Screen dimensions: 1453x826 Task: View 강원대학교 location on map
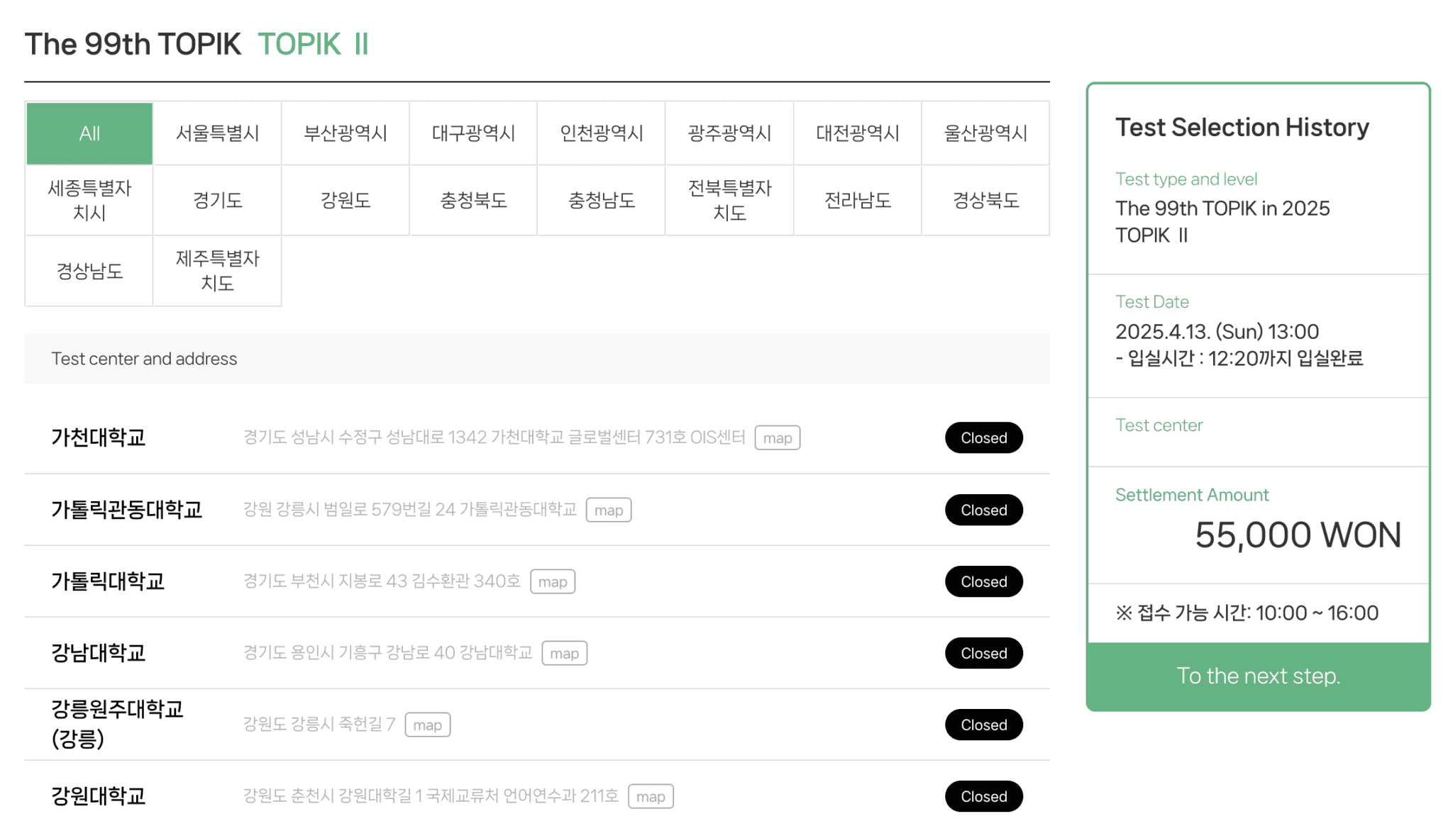pyautogui.click(x=651, y=796)
